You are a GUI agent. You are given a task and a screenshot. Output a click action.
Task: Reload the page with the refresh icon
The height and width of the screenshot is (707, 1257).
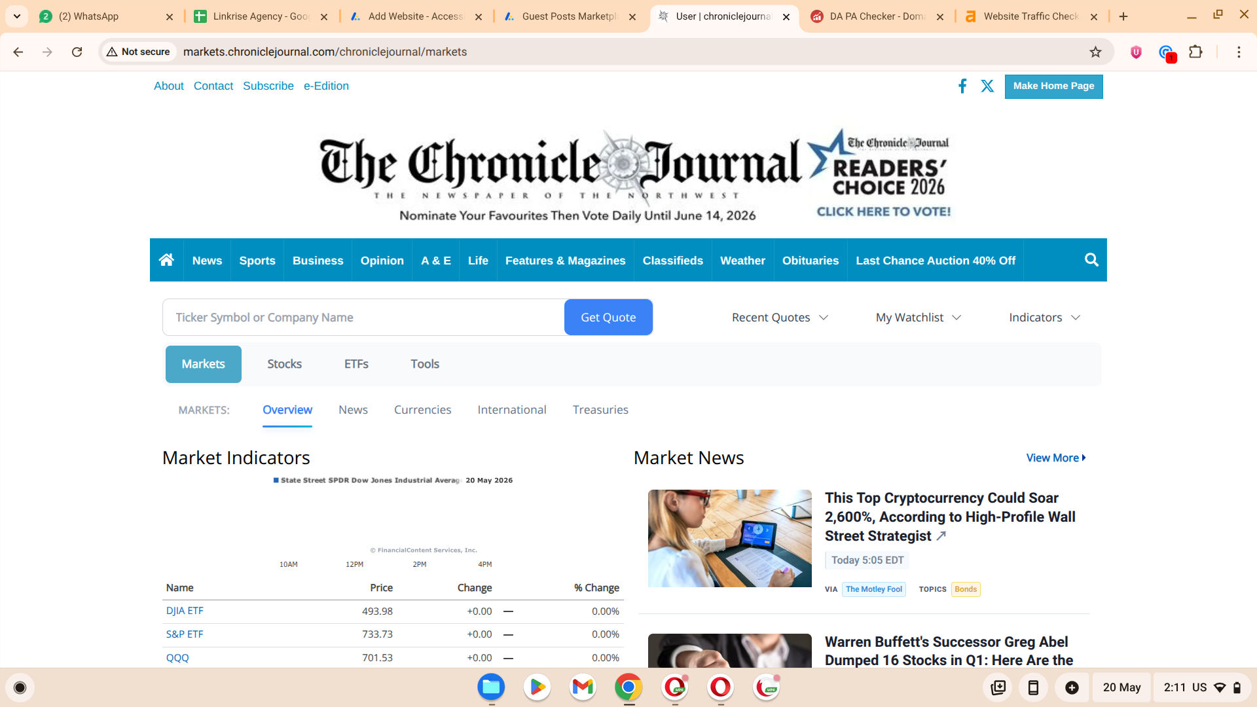tap(77, 52)
